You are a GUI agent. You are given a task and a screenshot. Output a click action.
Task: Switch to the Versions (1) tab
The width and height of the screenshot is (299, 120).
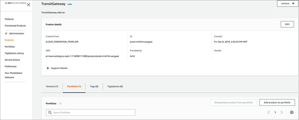point(52,86)
